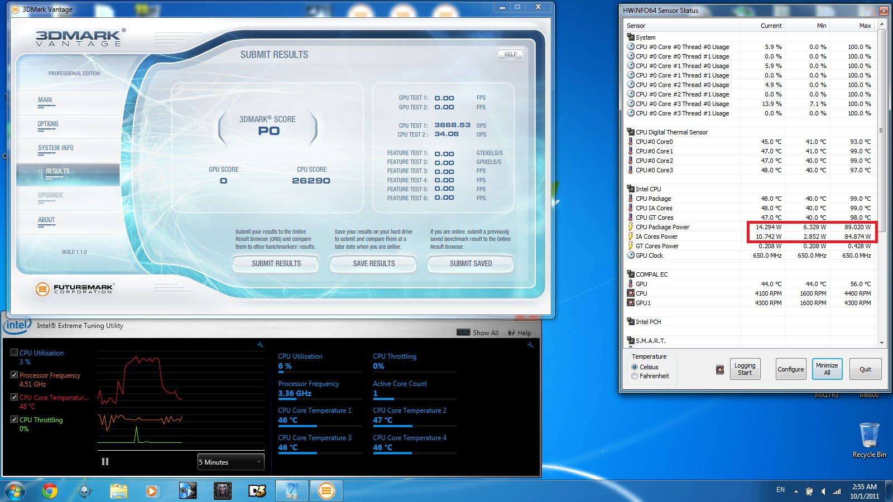Enable the CPU Utilization graph checkbox
Screen dimensions: 893x502
pos(15,353)
